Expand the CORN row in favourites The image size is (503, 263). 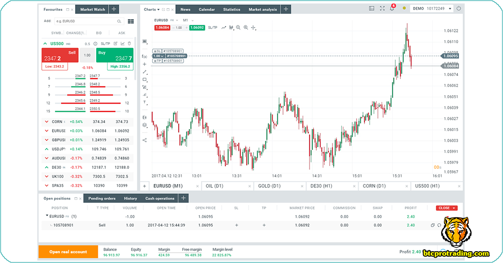(x=46, y=122)
